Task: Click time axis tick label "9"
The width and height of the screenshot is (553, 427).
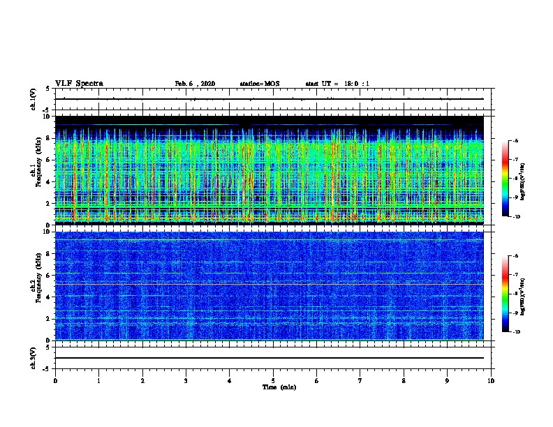Action: click(447, 381)
